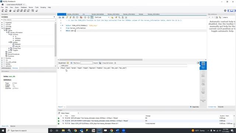Export recordset icon next to Export

coord(100,63)
